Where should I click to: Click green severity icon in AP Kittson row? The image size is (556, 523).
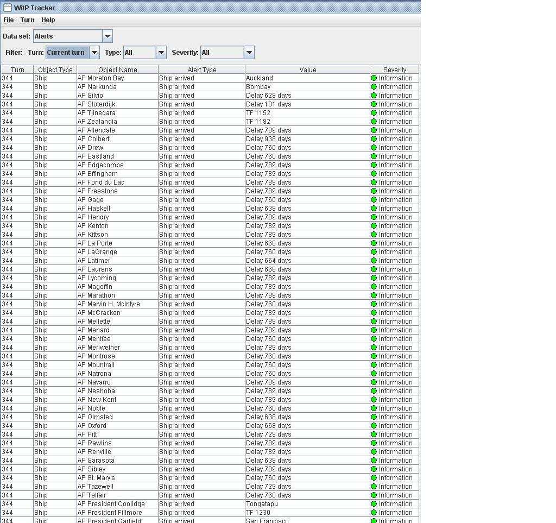click(374, 235)
